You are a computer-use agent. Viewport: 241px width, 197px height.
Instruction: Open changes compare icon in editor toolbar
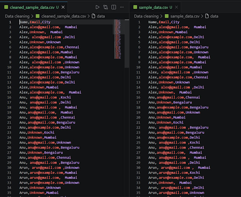click(106, 7)
